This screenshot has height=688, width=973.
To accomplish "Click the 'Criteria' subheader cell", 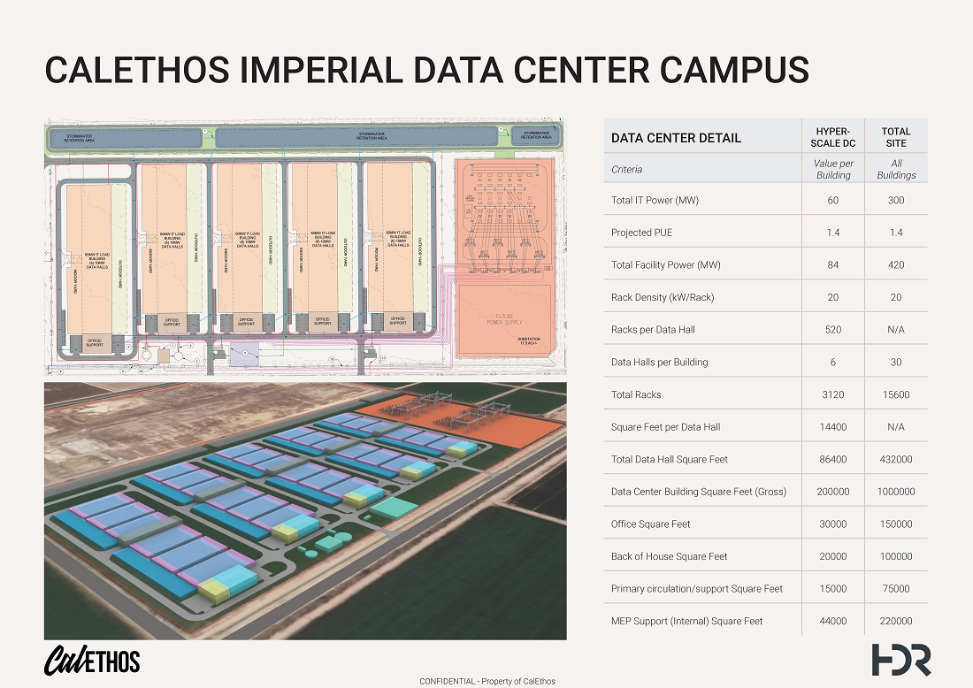I will point(627,170).
